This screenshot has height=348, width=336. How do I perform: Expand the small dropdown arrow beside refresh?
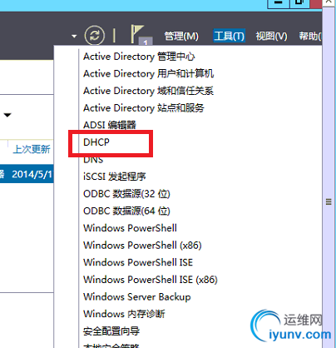[74, 36]
